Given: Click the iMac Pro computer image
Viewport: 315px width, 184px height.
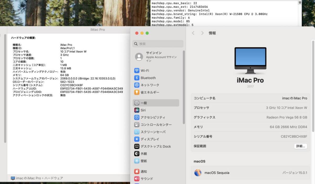Looking at the screenshot, I should (250, 60).
